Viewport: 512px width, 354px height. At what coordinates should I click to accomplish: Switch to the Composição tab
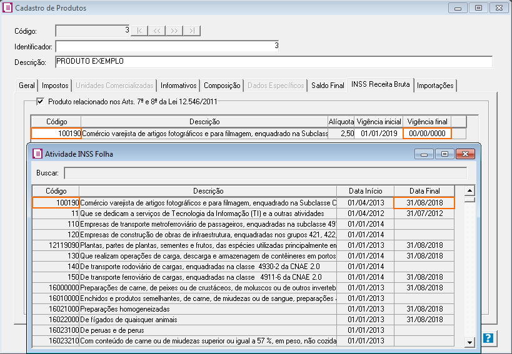click(x=222, y=86)
